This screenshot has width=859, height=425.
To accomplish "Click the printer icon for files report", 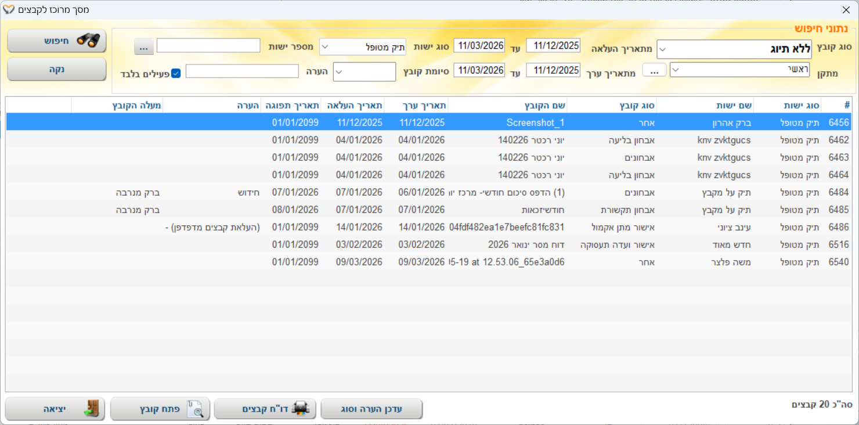I will coord(299,409).
